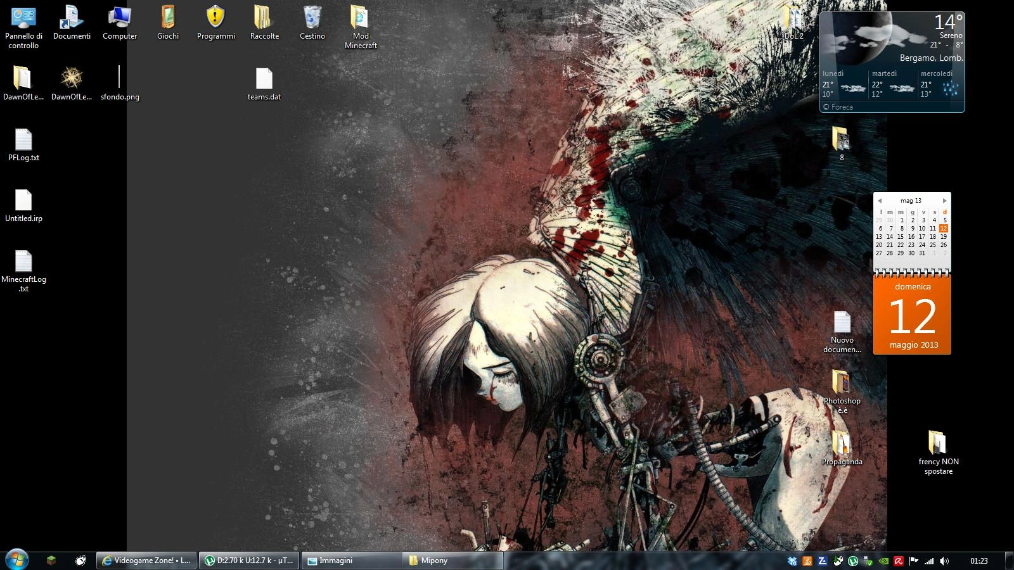Open the Giochi folder icon
The image size is (1014, 570).
(x=168, y=23)
